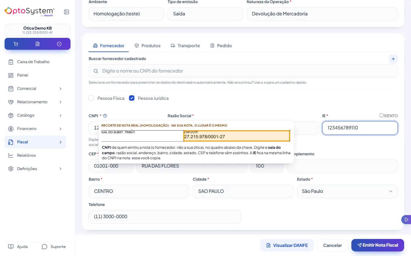This screenshot has height=256, width=411.
Task: Click the Definições gear icon
Action: point(11,169)
